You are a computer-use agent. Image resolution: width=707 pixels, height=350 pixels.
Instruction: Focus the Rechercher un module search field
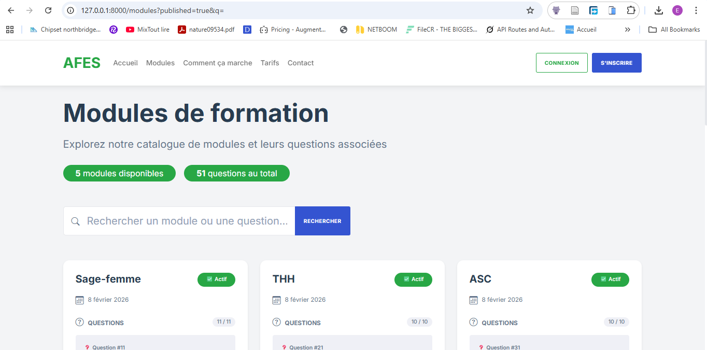click(187, 221)
